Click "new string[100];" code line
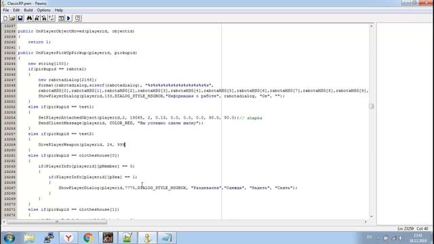Viewport: 434px width, 244px height. 48,64
